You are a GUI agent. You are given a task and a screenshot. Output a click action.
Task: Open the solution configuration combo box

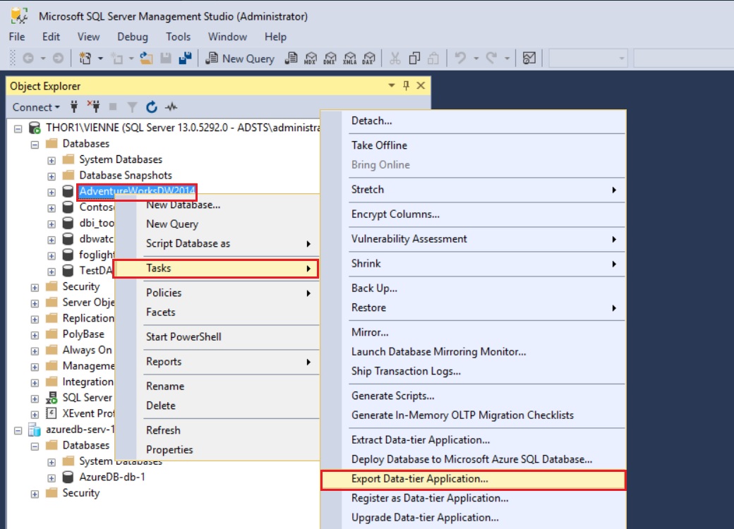coord(588,59)
